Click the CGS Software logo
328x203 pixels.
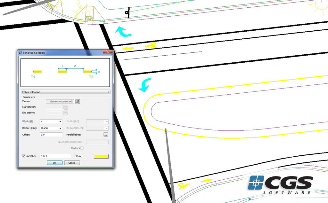280,185
